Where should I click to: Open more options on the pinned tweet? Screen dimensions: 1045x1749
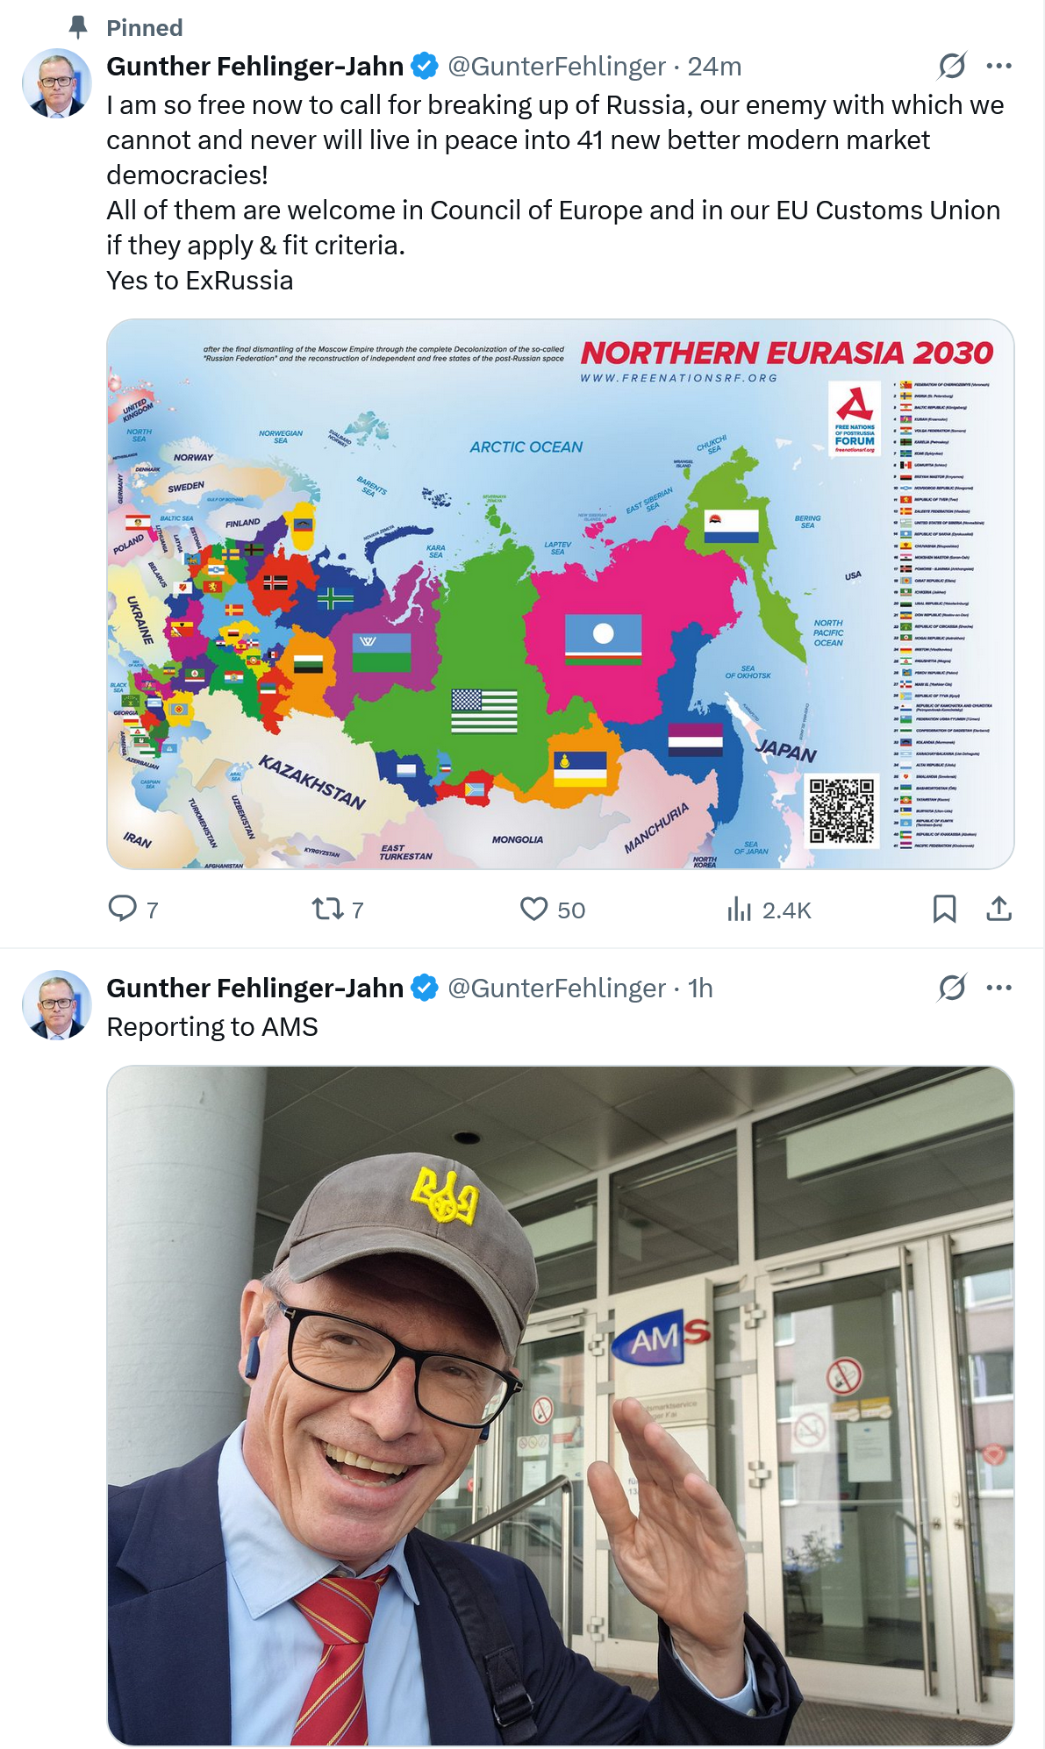pyautogui.click(x=998, y=66)
